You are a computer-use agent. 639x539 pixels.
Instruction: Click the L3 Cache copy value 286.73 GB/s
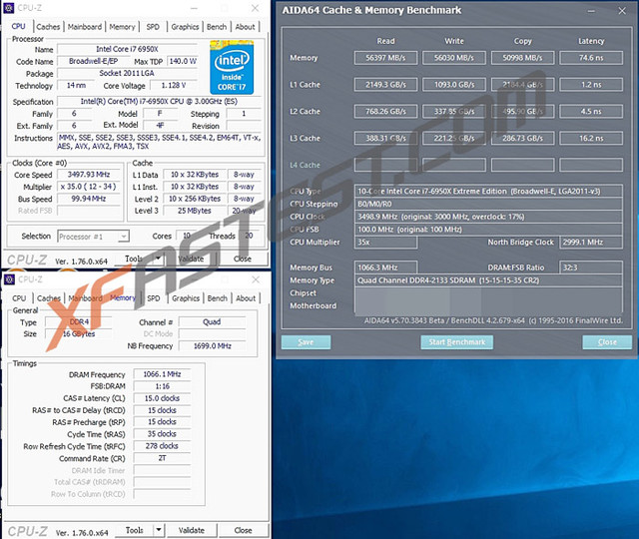pos(522,139)
